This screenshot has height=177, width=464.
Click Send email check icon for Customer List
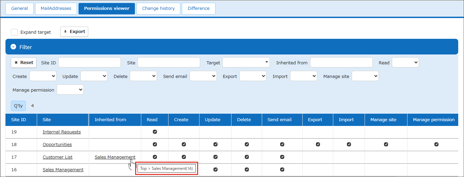click(x=282, y=157)
